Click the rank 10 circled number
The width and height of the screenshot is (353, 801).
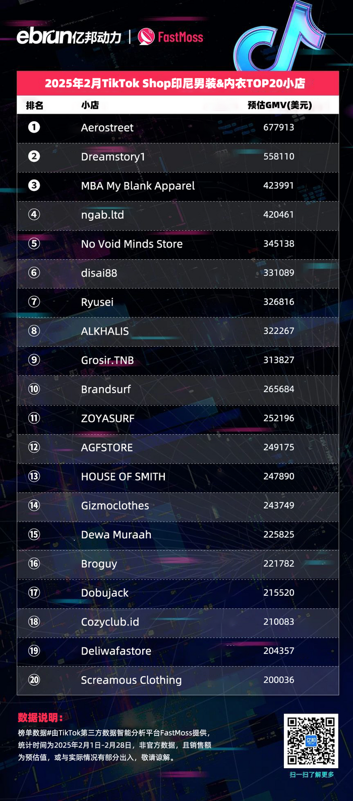[34, 389]
